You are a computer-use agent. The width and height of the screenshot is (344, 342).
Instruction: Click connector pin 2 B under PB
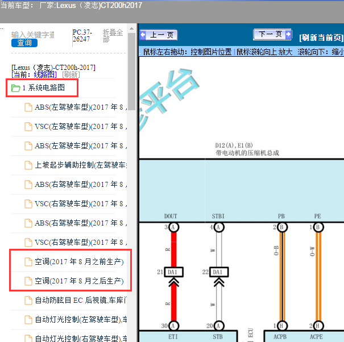point(282,227)
